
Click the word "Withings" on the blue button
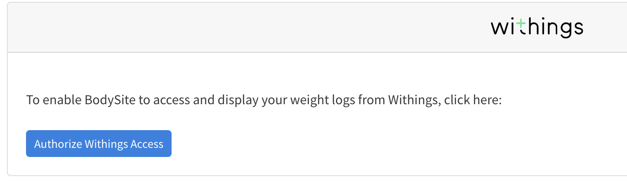(106, 144)
